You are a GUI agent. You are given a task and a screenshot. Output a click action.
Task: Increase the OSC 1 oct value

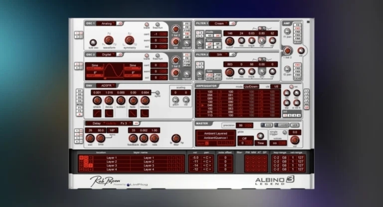tap(165, 46)
